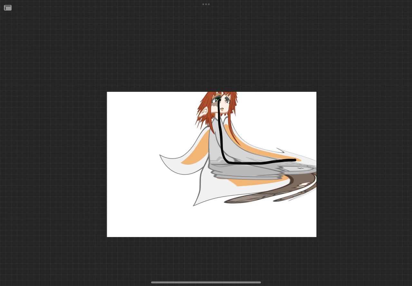The width and height of the screenshot is (412, 286).
Task: Click the character's small open mouth
Action: click(x=222, y=109)
